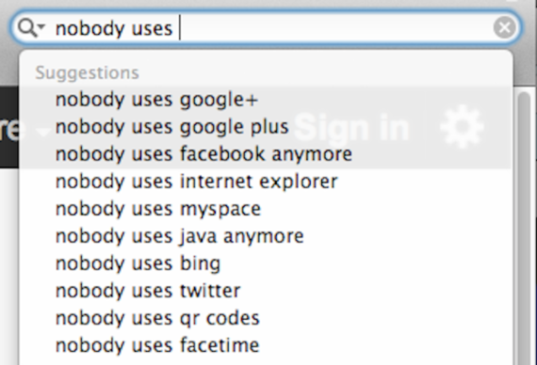537x365 pixels.
Task: Open the settings gear icon
Action: tap(462, 127)
